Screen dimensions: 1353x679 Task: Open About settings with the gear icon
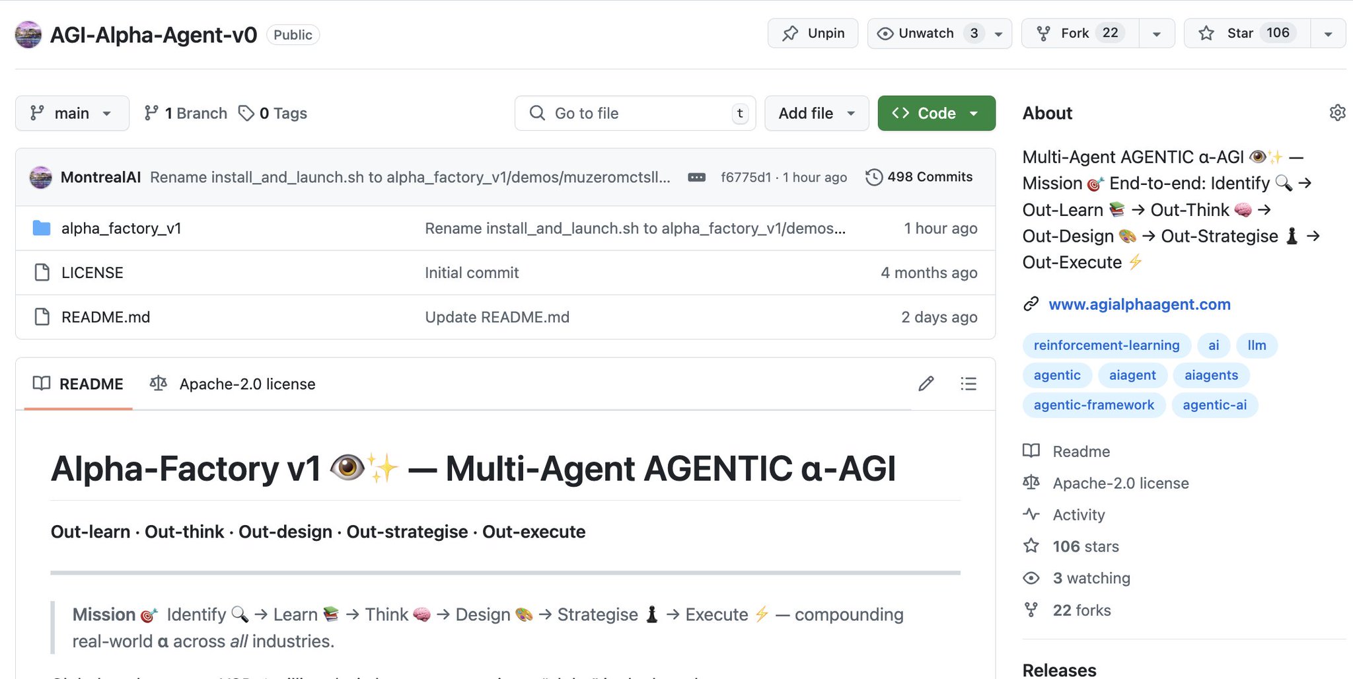[x=1337, y=113]
